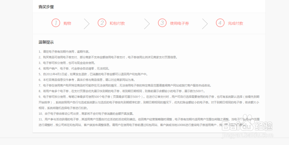Click the step 3 circle icon
The width and height of the screenshot is (289, 145).
click(162, 23)
